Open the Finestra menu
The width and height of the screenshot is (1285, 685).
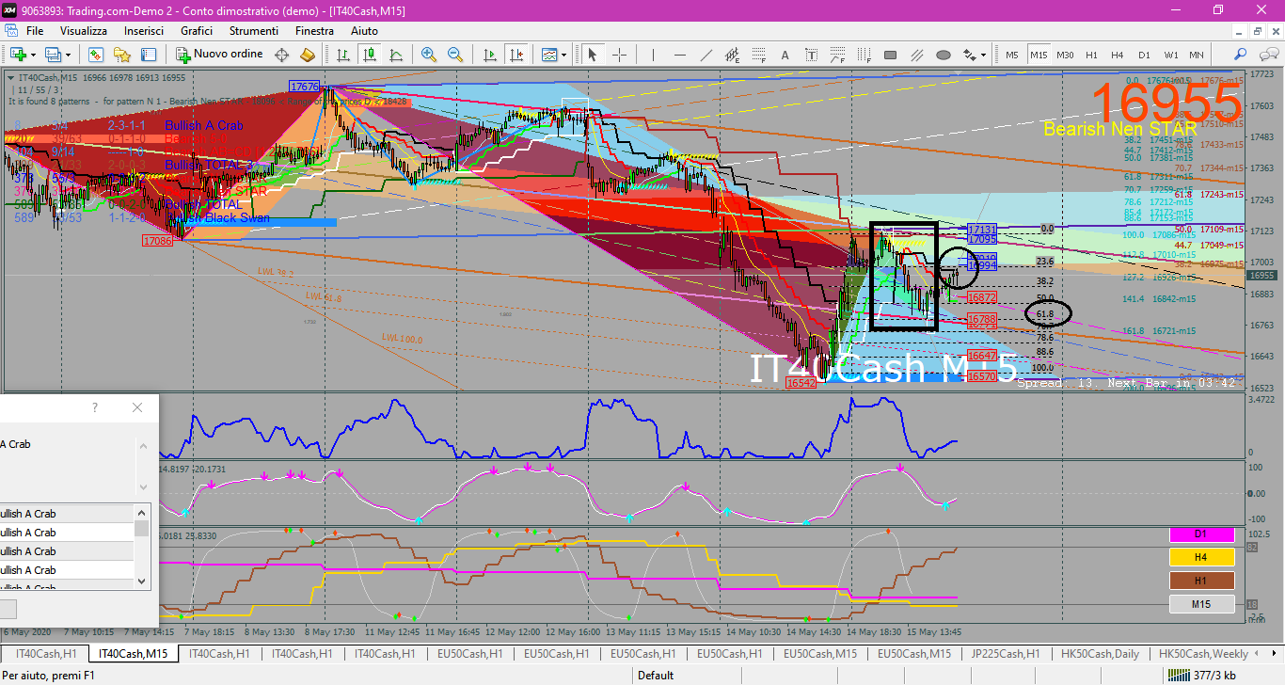pos(314,31)
